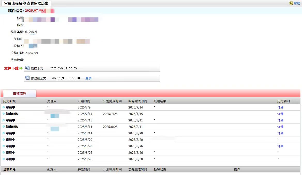Open 详细 for the review started 2025/7/9
The height and width of the screenshot is (175, 302).
(x=280, y=107)
